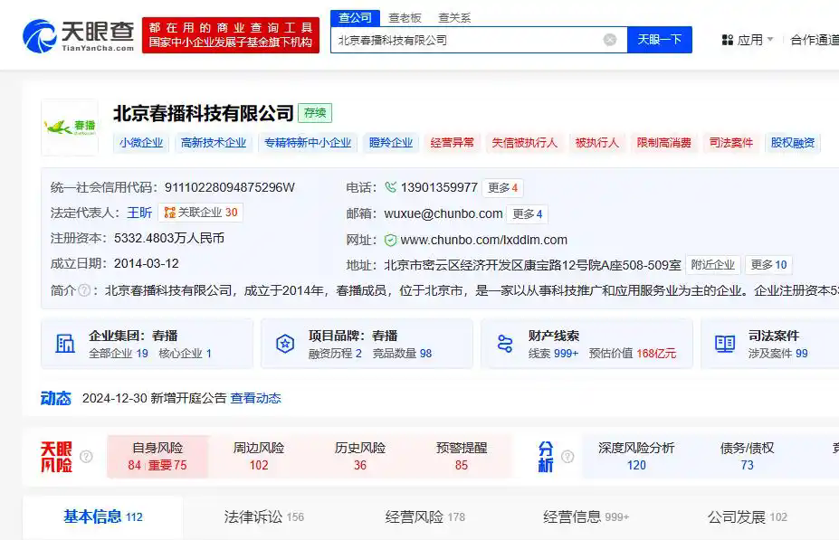Click credit code 91110228094875296W
Image resolution: width=839 pixels, height=540 pixels.
point(230,187)
